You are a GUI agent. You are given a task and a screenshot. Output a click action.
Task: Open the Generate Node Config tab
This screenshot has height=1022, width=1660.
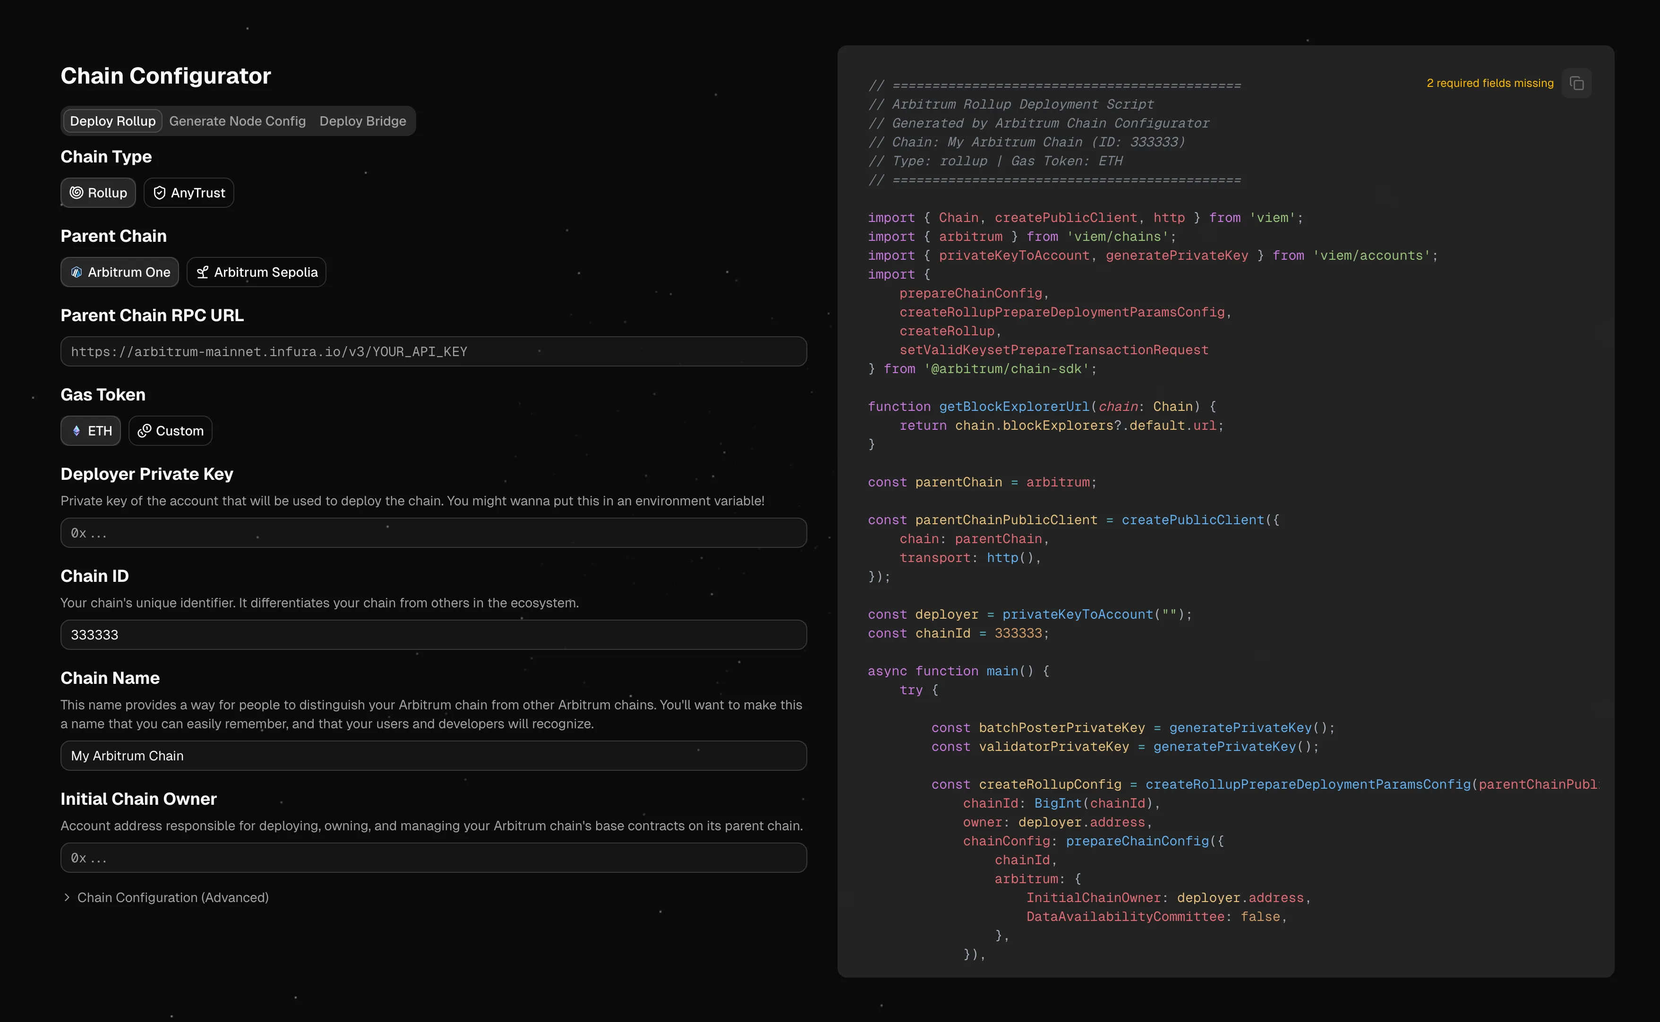237,121
